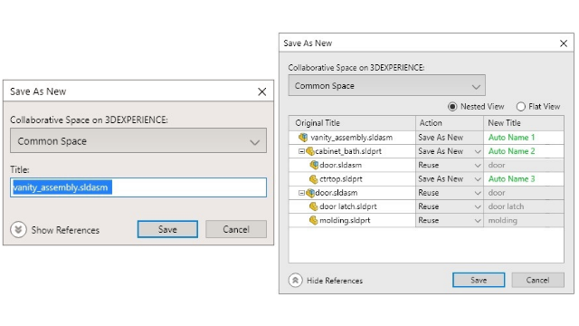Click Save in the small dialog
Screen dimensions: 579x326
167,229
